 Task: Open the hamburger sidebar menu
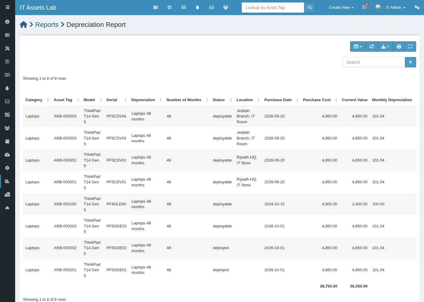(8, 7)
